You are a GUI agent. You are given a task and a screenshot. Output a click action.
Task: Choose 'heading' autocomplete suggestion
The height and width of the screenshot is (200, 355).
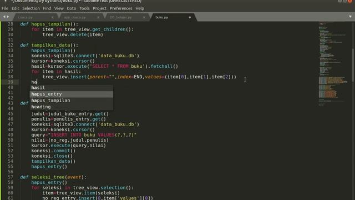72,107
